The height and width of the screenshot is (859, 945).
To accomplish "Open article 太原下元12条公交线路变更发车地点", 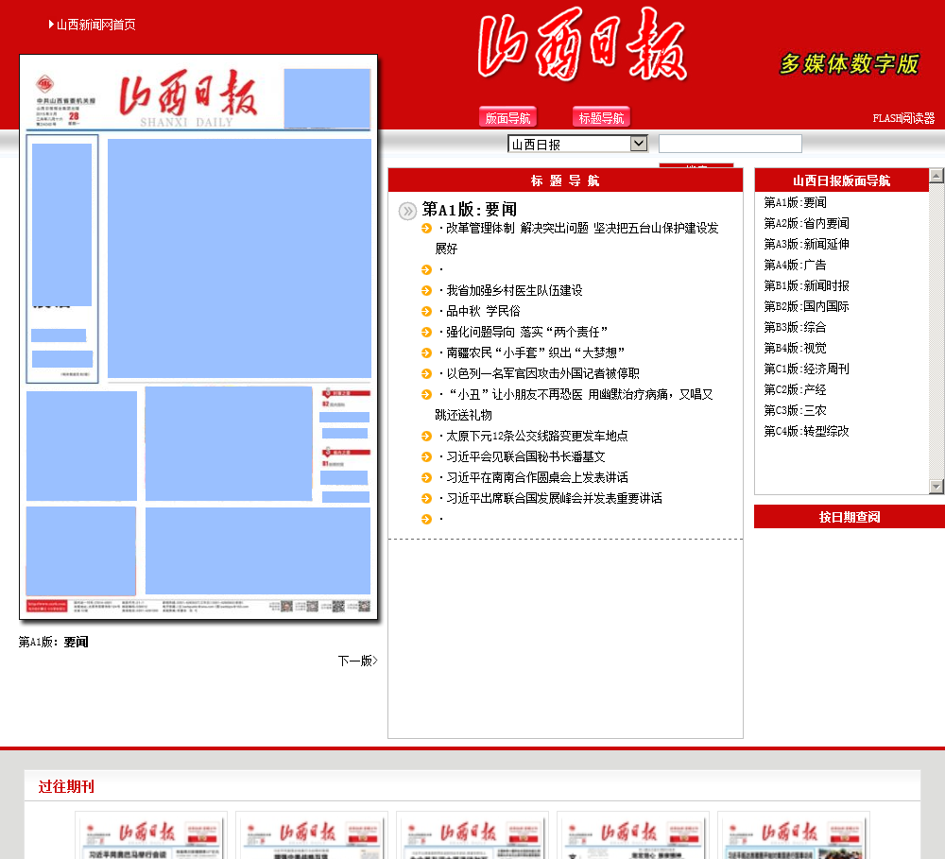I will [537, 436].
